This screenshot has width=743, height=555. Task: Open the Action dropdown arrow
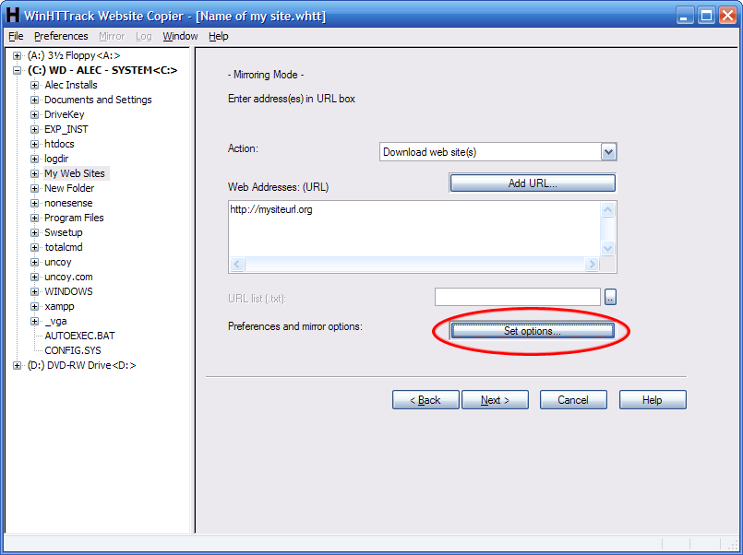(608, 152)
